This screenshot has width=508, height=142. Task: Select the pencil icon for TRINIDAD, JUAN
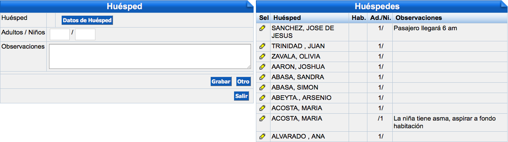point(262,46)
